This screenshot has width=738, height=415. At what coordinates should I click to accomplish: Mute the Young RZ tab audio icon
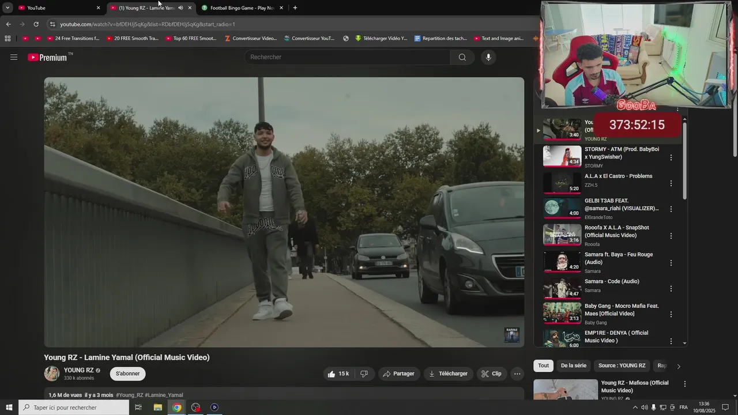180,8
